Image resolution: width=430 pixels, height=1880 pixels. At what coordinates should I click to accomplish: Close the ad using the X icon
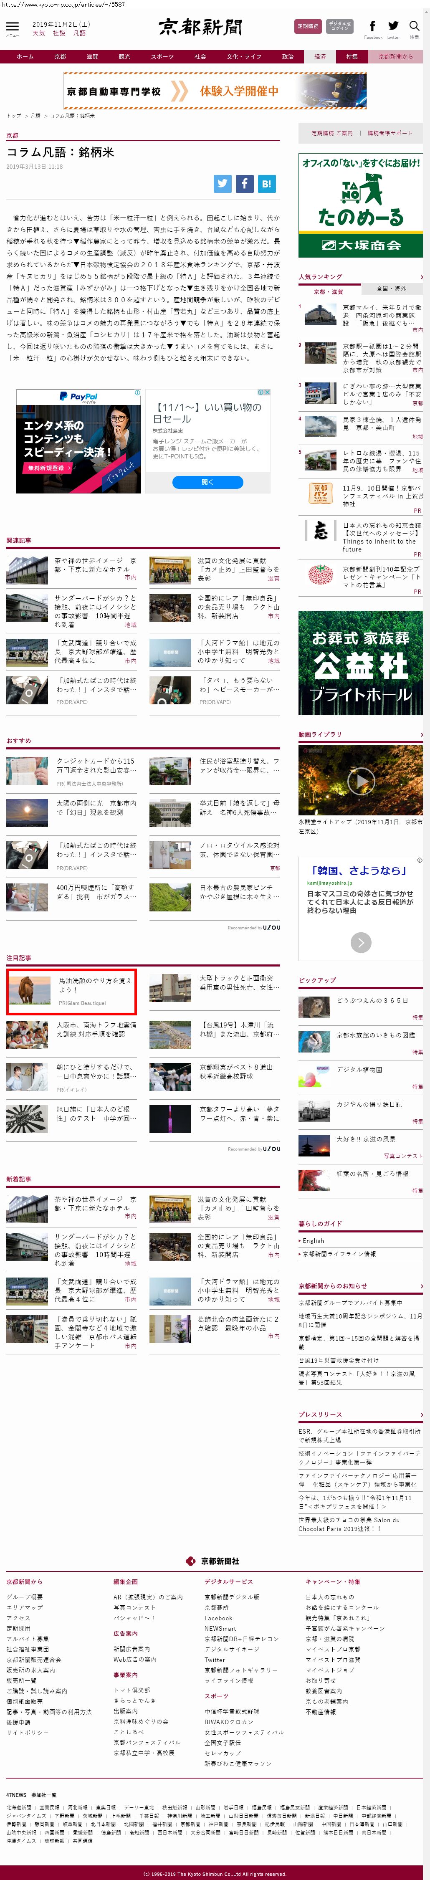[x=267, y=392]
